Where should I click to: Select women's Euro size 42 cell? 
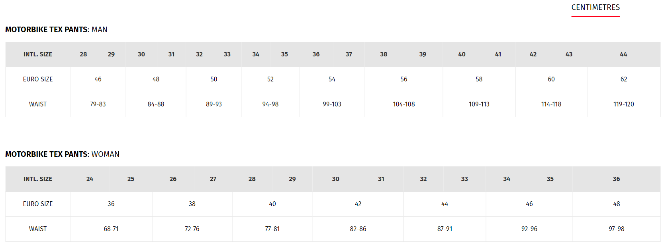tap(358, 204)
